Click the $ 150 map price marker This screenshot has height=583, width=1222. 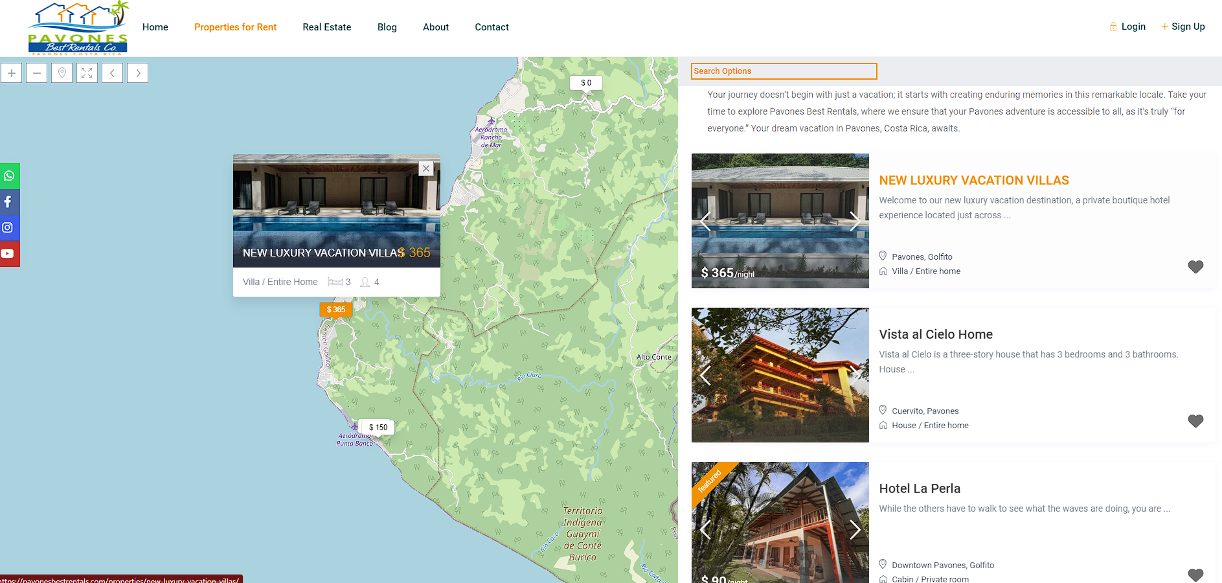pyautogui.click(x=378, y=428)
